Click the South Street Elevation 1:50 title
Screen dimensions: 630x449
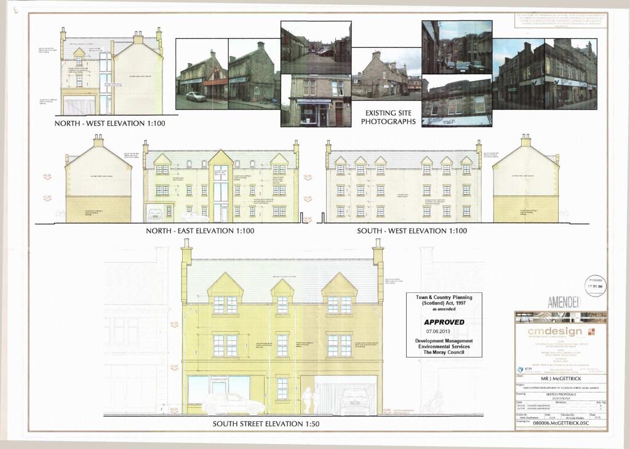pyautogui.click(x=266, y=424)
